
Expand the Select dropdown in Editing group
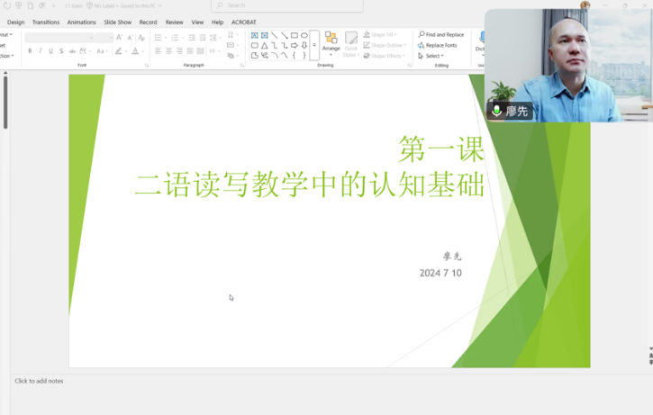433,56
